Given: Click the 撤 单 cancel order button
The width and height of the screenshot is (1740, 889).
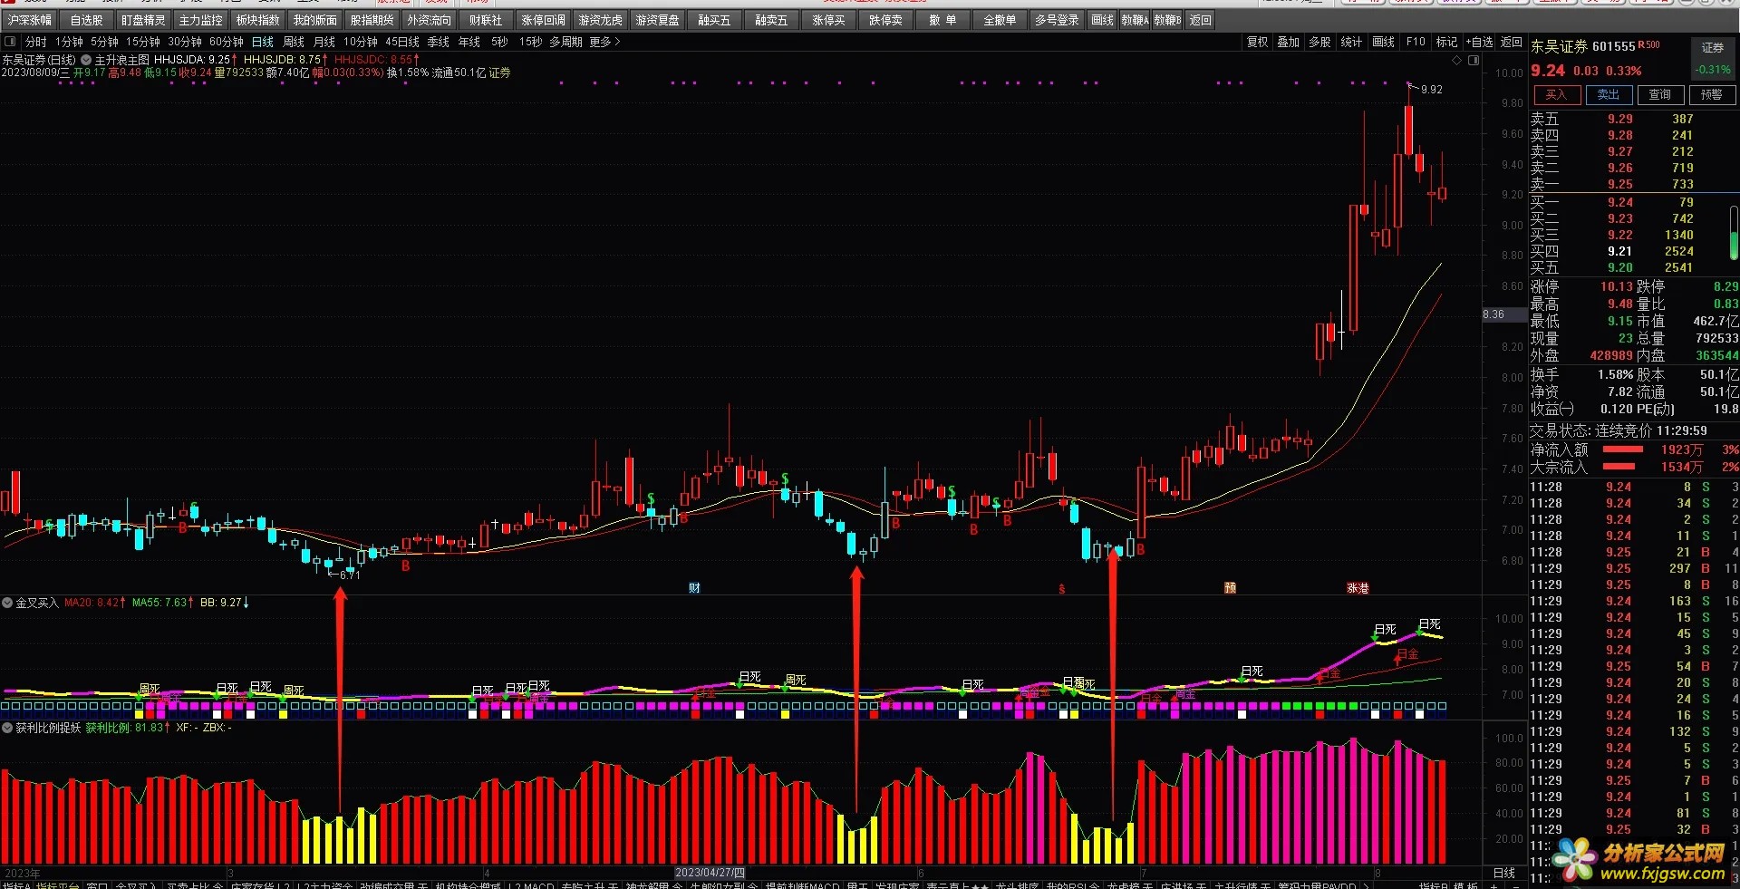Looking at the screenshot, I should tap(942, 20).
